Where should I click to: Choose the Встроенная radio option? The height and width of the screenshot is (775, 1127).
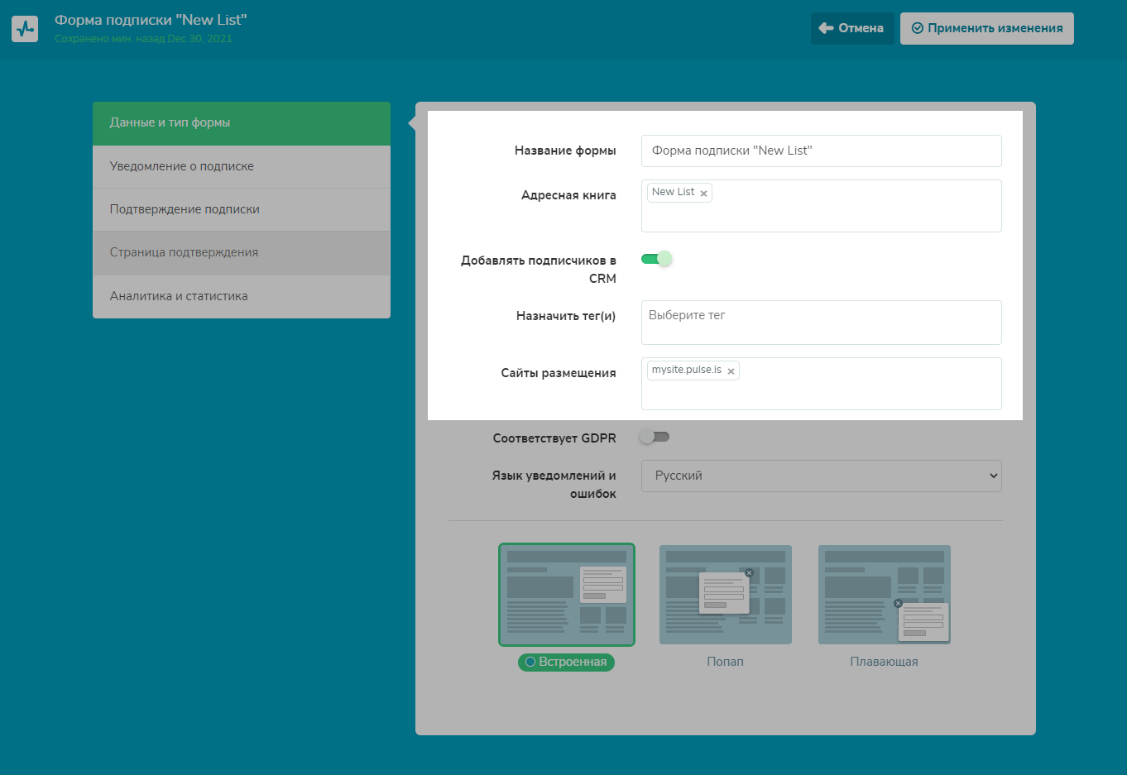point(531,663)
